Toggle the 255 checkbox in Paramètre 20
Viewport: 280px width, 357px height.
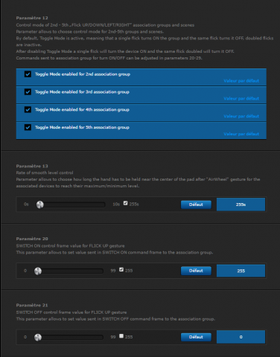click(121, 269)
